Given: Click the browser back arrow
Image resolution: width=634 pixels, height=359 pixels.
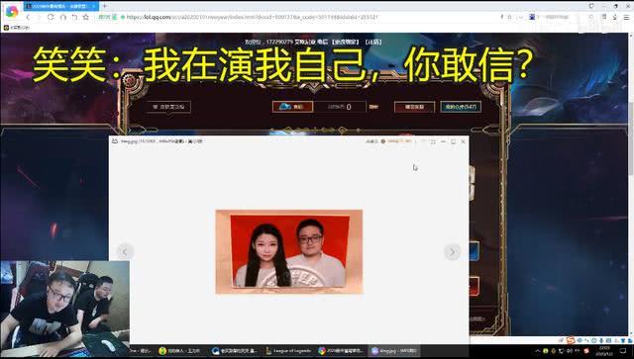Looking at the screenshot, I should 28,17.
